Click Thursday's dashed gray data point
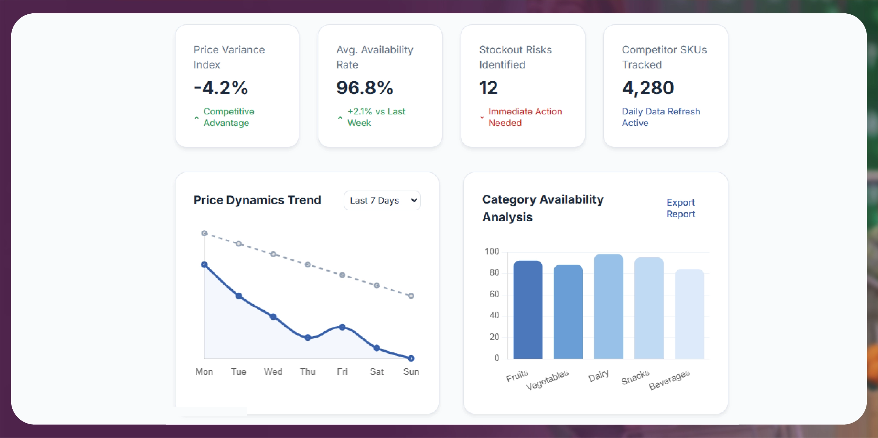This screenshot has width=878, height=438. click(x=308, y=265)
